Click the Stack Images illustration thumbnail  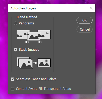click(x=34, y=63)
